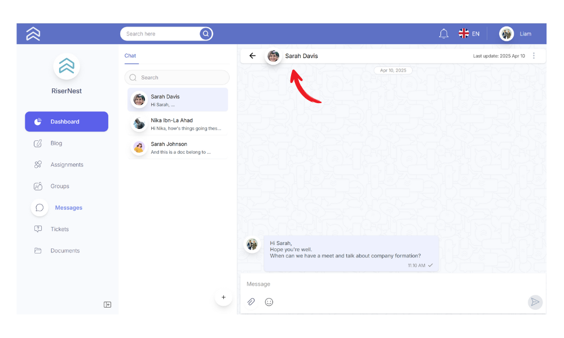The height and width of the screenshot is (338, 564).
Task: Click the RiserNest logo in the top bar
Action: tap(33, 34)
